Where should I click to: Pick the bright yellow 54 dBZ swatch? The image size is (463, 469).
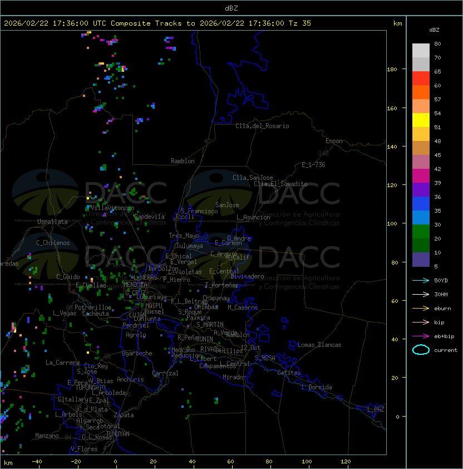pos(421,120)
